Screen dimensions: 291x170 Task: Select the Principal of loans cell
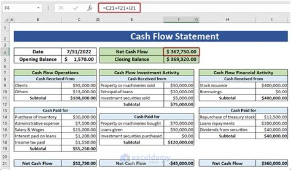(x=132, y=92)
